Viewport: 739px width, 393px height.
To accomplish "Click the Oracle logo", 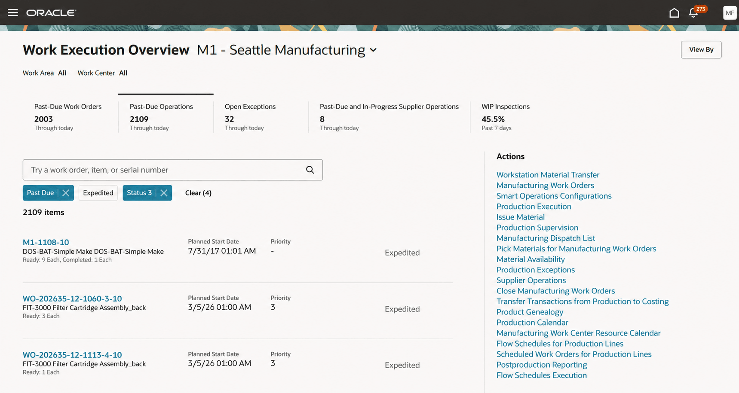I will tap(51, 13).
